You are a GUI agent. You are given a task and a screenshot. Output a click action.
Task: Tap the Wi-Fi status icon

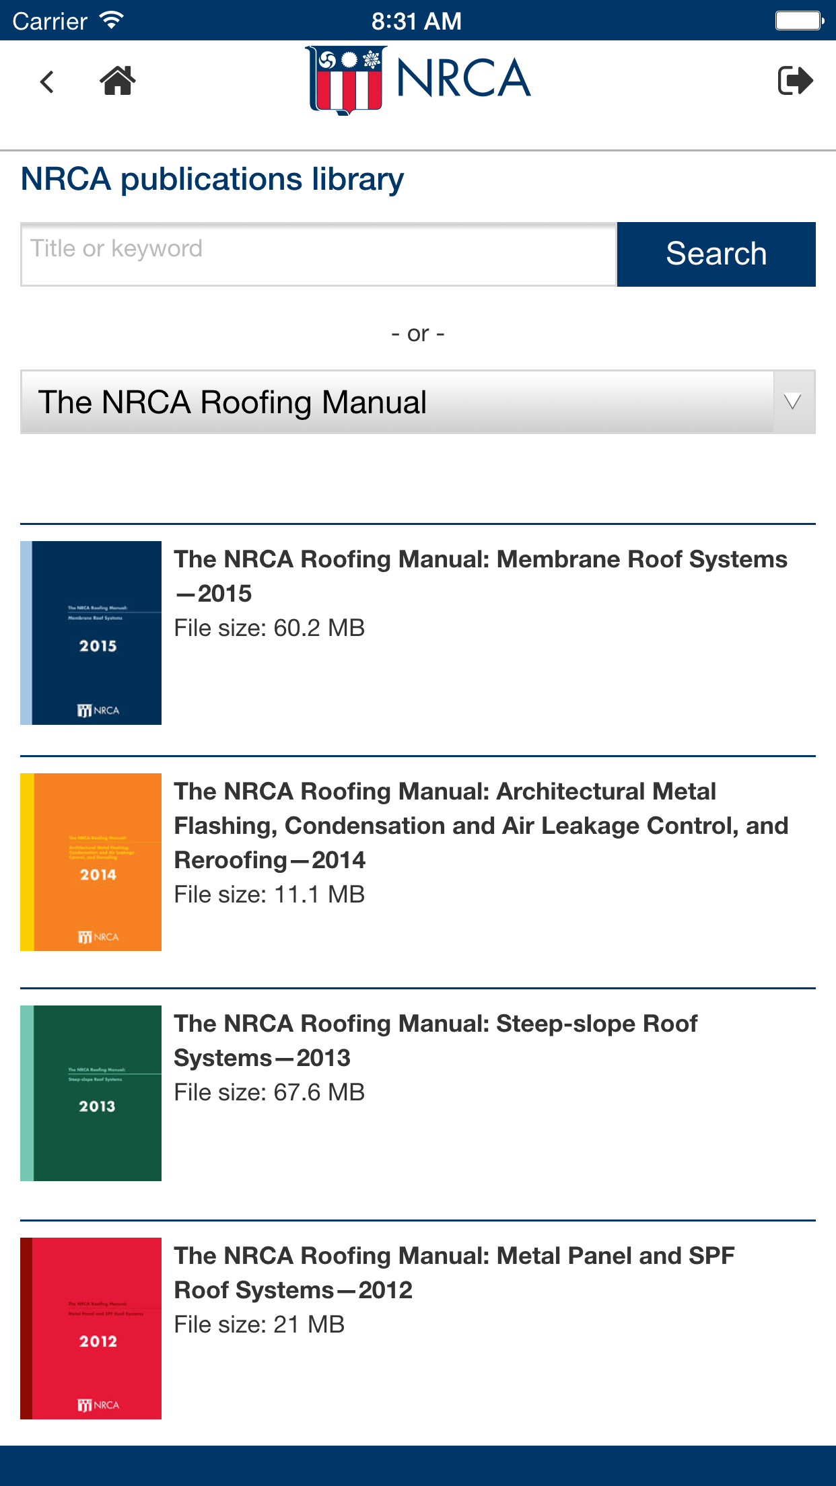tap(111, 20)
